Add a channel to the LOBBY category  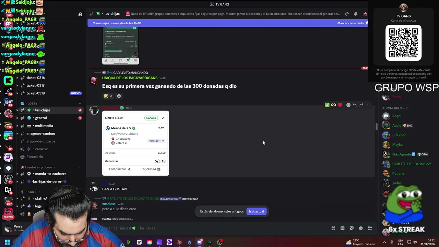80,104
